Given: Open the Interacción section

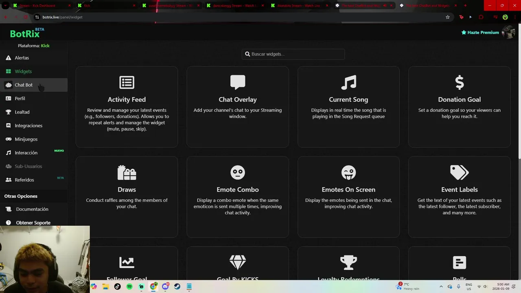Looking at the screenshot, I should [x=34, y=153].
